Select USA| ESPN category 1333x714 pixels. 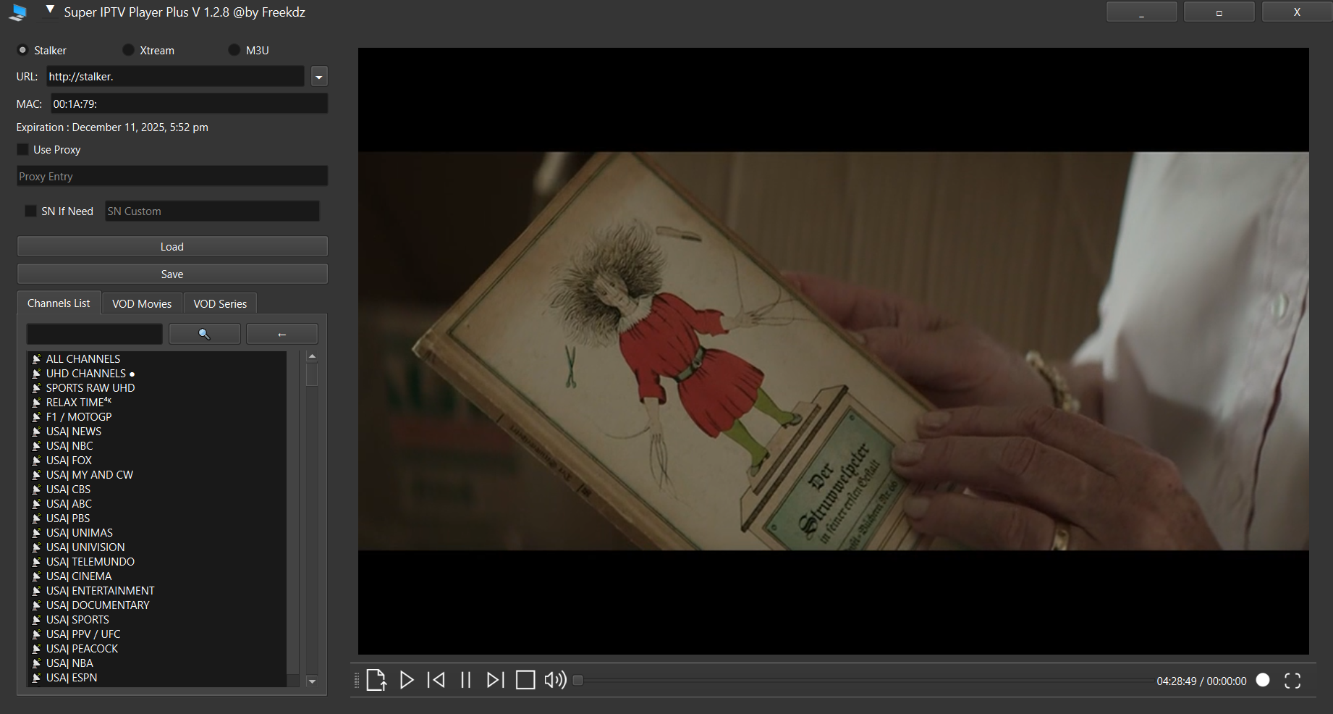pos(72,677)
